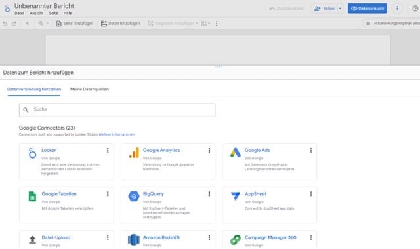The image size is (420, 249).
Task: Click Aktualisierungsvorgänge pausieren button
Action: [392, 24]
